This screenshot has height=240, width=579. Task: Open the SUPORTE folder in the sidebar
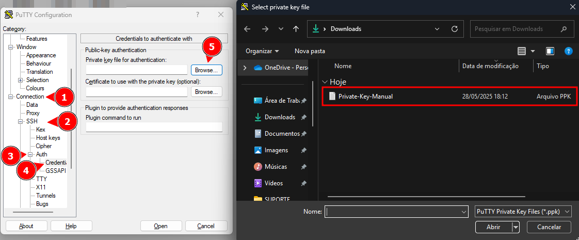click(272, 199)
